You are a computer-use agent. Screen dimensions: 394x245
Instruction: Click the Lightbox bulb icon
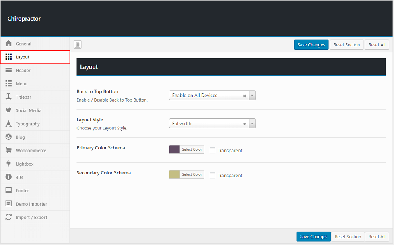[x=8, y=164]
